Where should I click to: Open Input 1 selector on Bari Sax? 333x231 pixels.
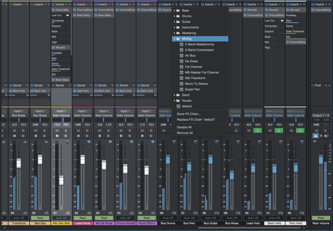40,111
